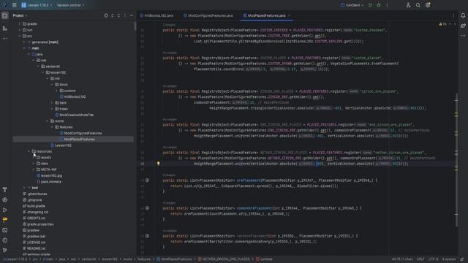This screenshot has width=468, height=263.
Task: Click Collapse All in Project panel
Action: point(118,15)
